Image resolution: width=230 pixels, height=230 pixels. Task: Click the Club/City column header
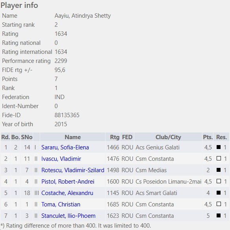click(168, 137)
